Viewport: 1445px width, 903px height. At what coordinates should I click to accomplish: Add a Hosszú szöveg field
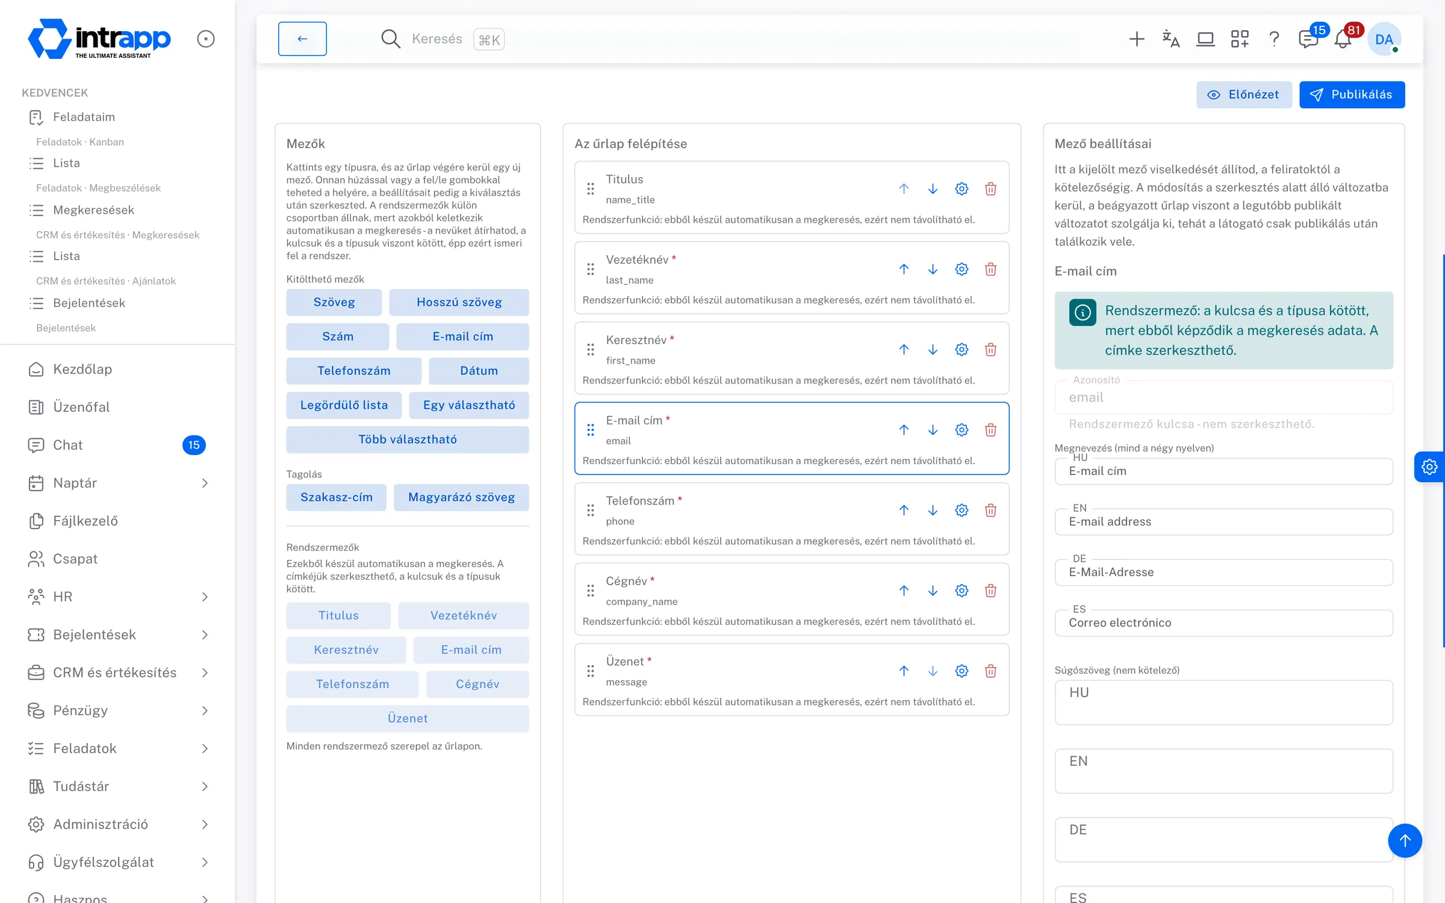coord(459,302)
